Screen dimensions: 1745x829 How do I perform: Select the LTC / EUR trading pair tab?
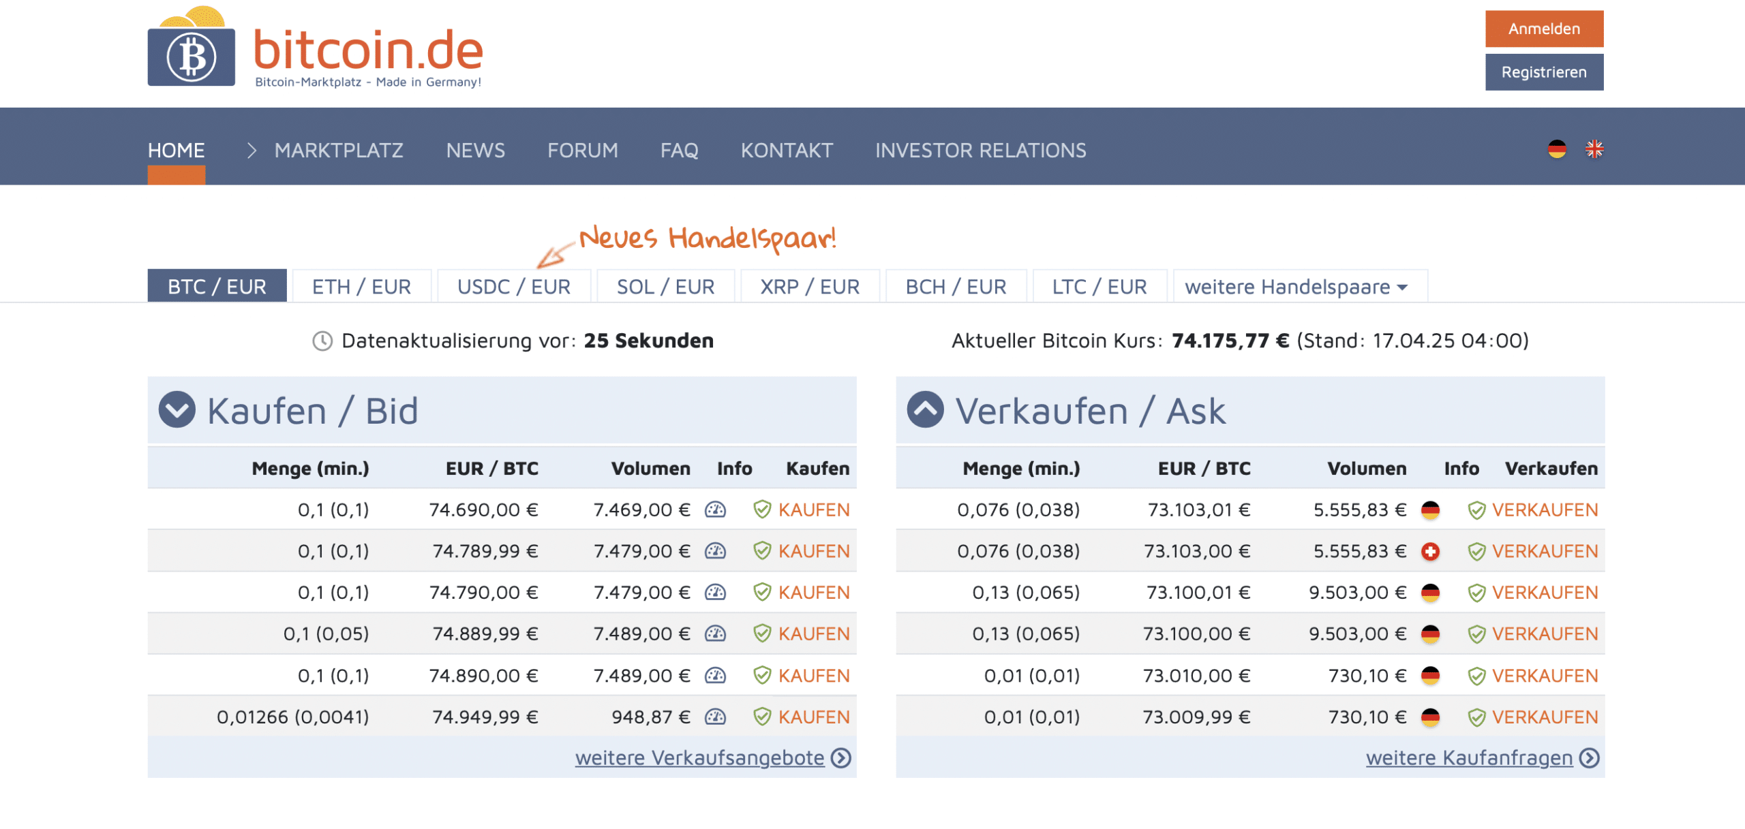pos(1099,286)
